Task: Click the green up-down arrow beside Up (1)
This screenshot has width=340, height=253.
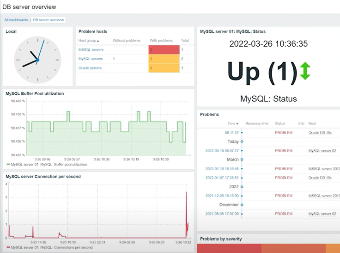Action: pyautogui.click(x=305, y=71)
